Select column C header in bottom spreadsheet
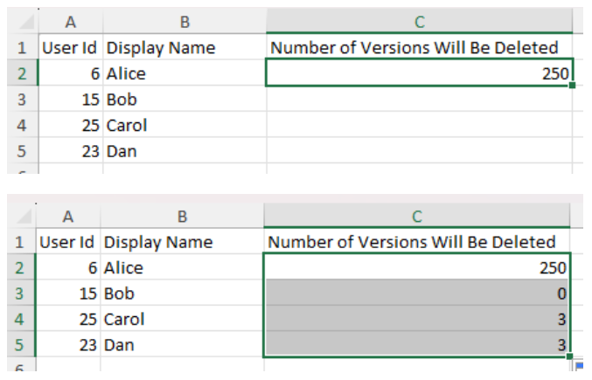 tap(417, 217)
